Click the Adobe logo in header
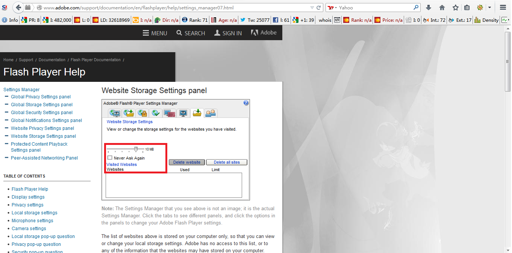The height and width of the screenshot is (253, 512). click(x=264, y=33)
